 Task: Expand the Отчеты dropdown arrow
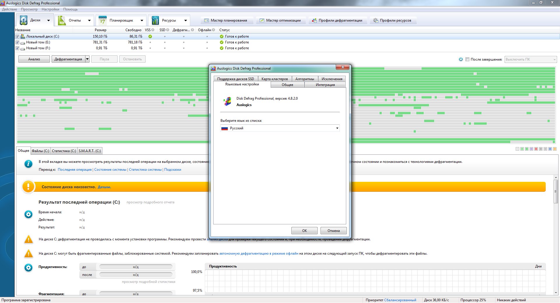pyautogui.click(x=89, y=20)
